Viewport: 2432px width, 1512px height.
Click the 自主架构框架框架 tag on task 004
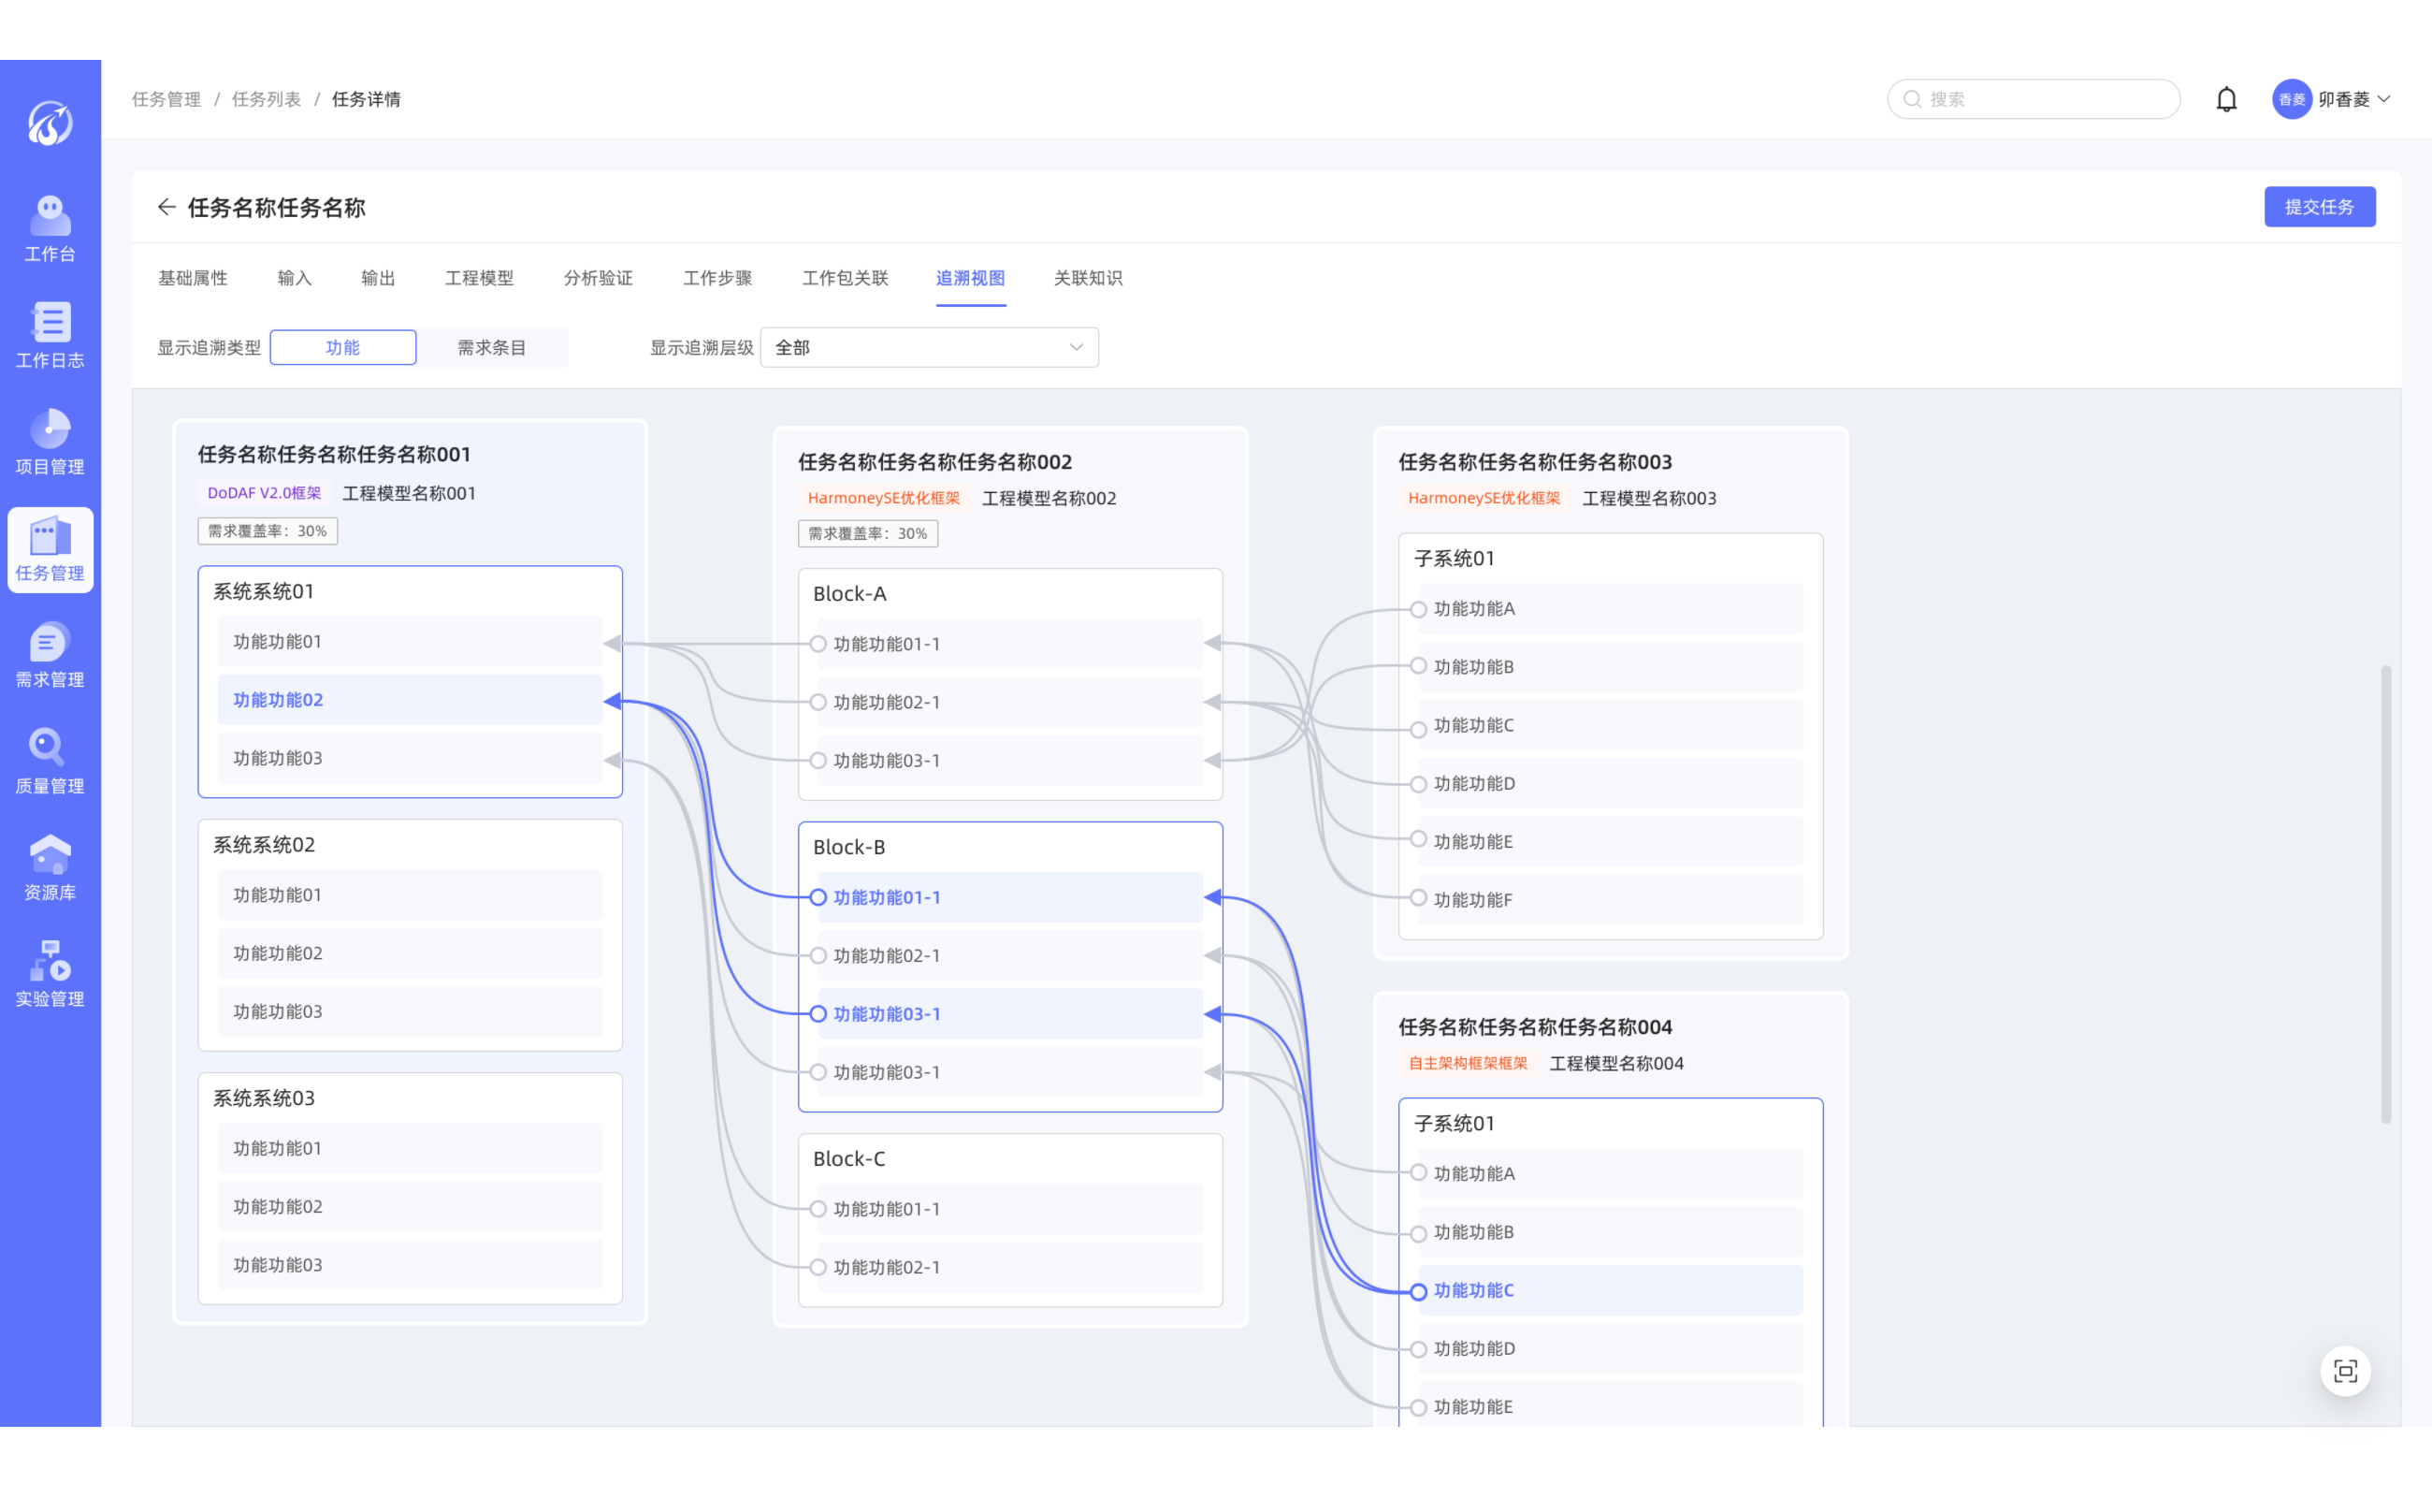pos(1468,1063)
